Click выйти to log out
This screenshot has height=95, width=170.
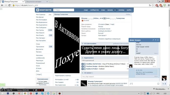pyautogui.click(x=129, y=10)
